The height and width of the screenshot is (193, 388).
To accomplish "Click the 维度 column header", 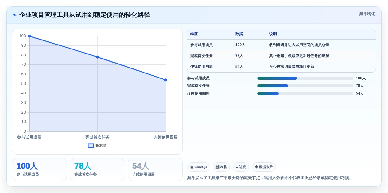I will tap(194, 34).
